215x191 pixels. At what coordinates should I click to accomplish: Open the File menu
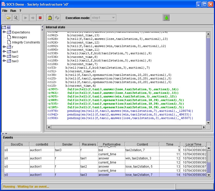[5, 11]
